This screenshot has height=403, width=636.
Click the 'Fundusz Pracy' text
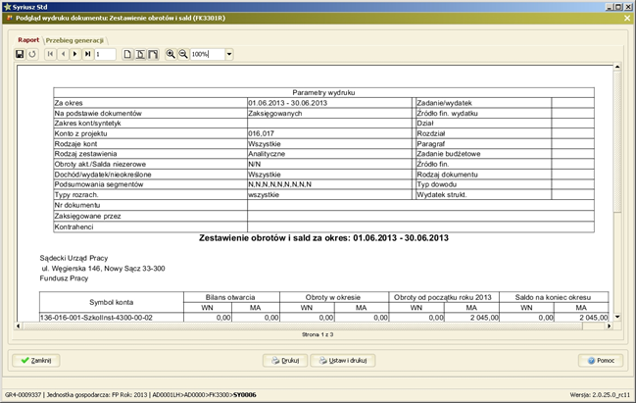64,278
